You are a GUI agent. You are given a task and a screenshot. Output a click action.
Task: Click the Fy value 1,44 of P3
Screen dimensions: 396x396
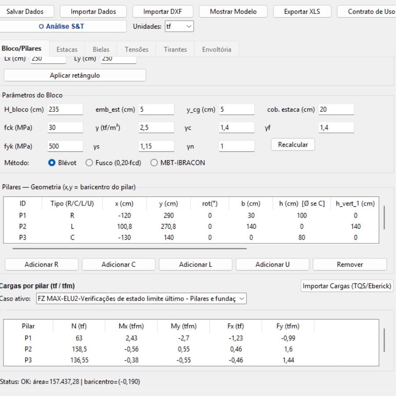tap(288, 360)
